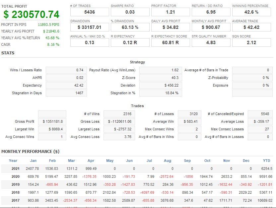Screen dimensions: 276x208
Task: Click the Z-Score field showing 40.3
Action: click(x=161, y=78)
